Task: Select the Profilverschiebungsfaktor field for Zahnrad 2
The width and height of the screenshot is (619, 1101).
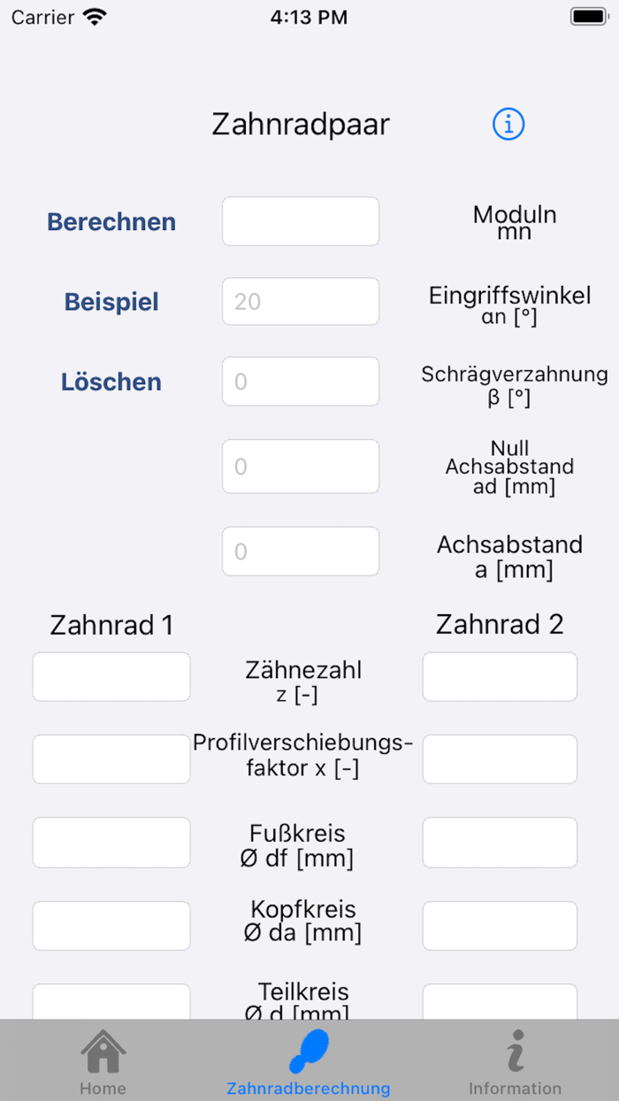Action: point(500,759)
